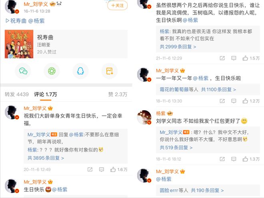Open the 赞 2.3万 likes tab
This screenshot has width=264, height=198.
coord(118,94)
